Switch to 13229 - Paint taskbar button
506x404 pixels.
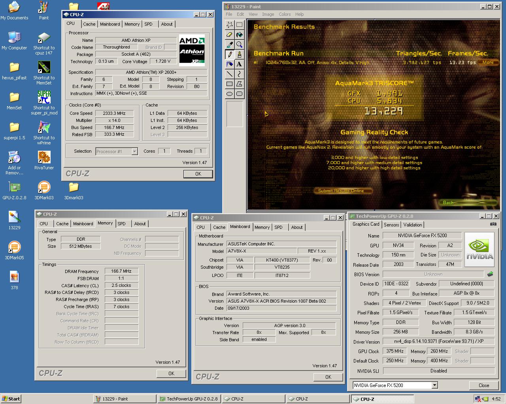(125, 398)
